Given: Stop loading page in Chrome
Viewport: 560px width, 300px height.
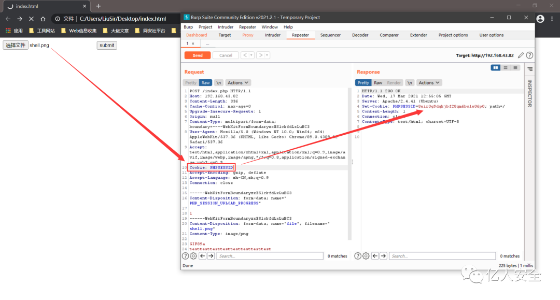Looking at the screenshot, I should [31, 19].
